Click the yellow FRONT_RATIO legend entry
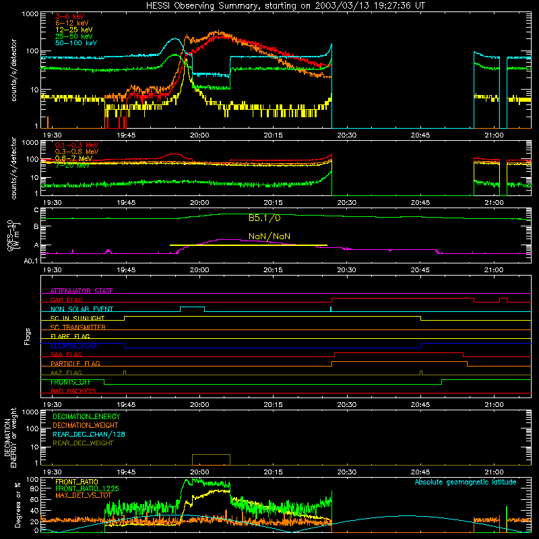The height and width of the screenshot is (539, 539). (77, 482)
